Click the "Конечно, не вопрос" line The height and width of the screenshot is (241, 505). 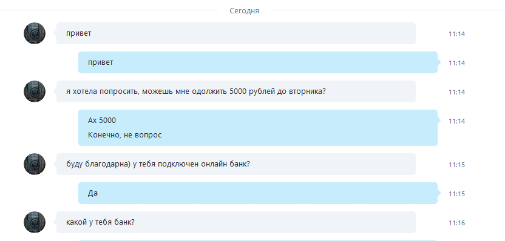tap(124, 135)
